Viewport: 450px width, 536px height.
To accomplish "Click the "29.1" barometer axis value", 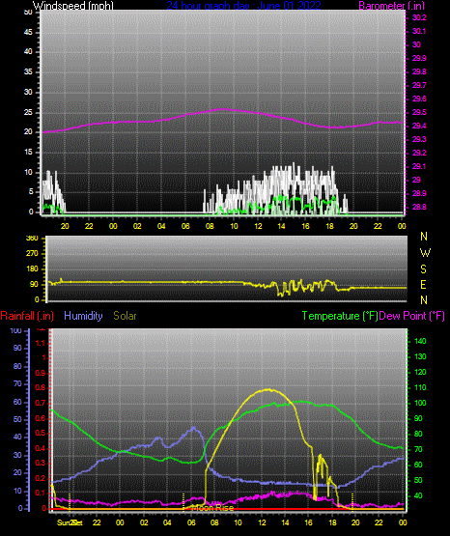I will 419,166.
